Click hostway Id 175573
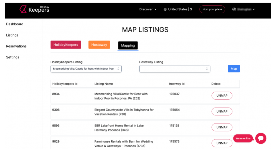276x160 pixels. click(174, 141)
